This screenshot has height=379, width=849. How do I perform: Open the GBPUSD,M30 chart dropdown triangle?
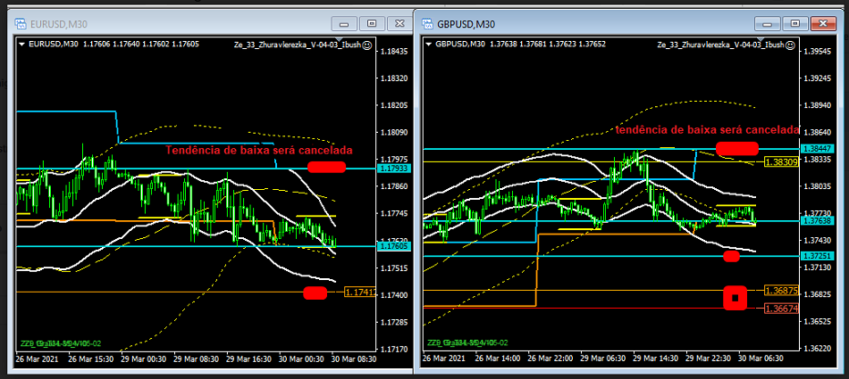(x=430, y=44)
